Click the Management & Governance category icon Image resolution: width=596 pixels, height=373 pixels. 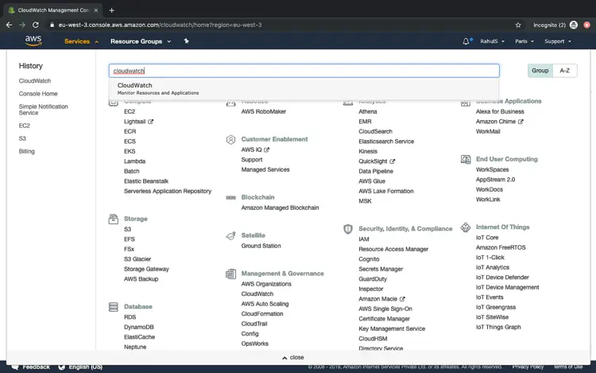230,274
